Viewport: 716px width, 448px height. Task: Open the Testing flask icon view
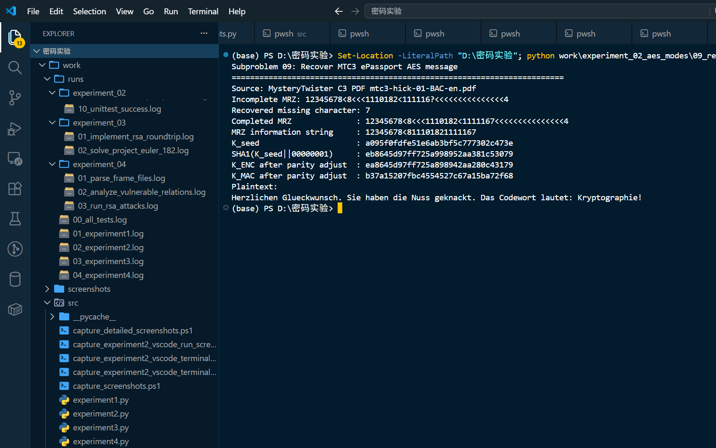[x=15, y=219]
